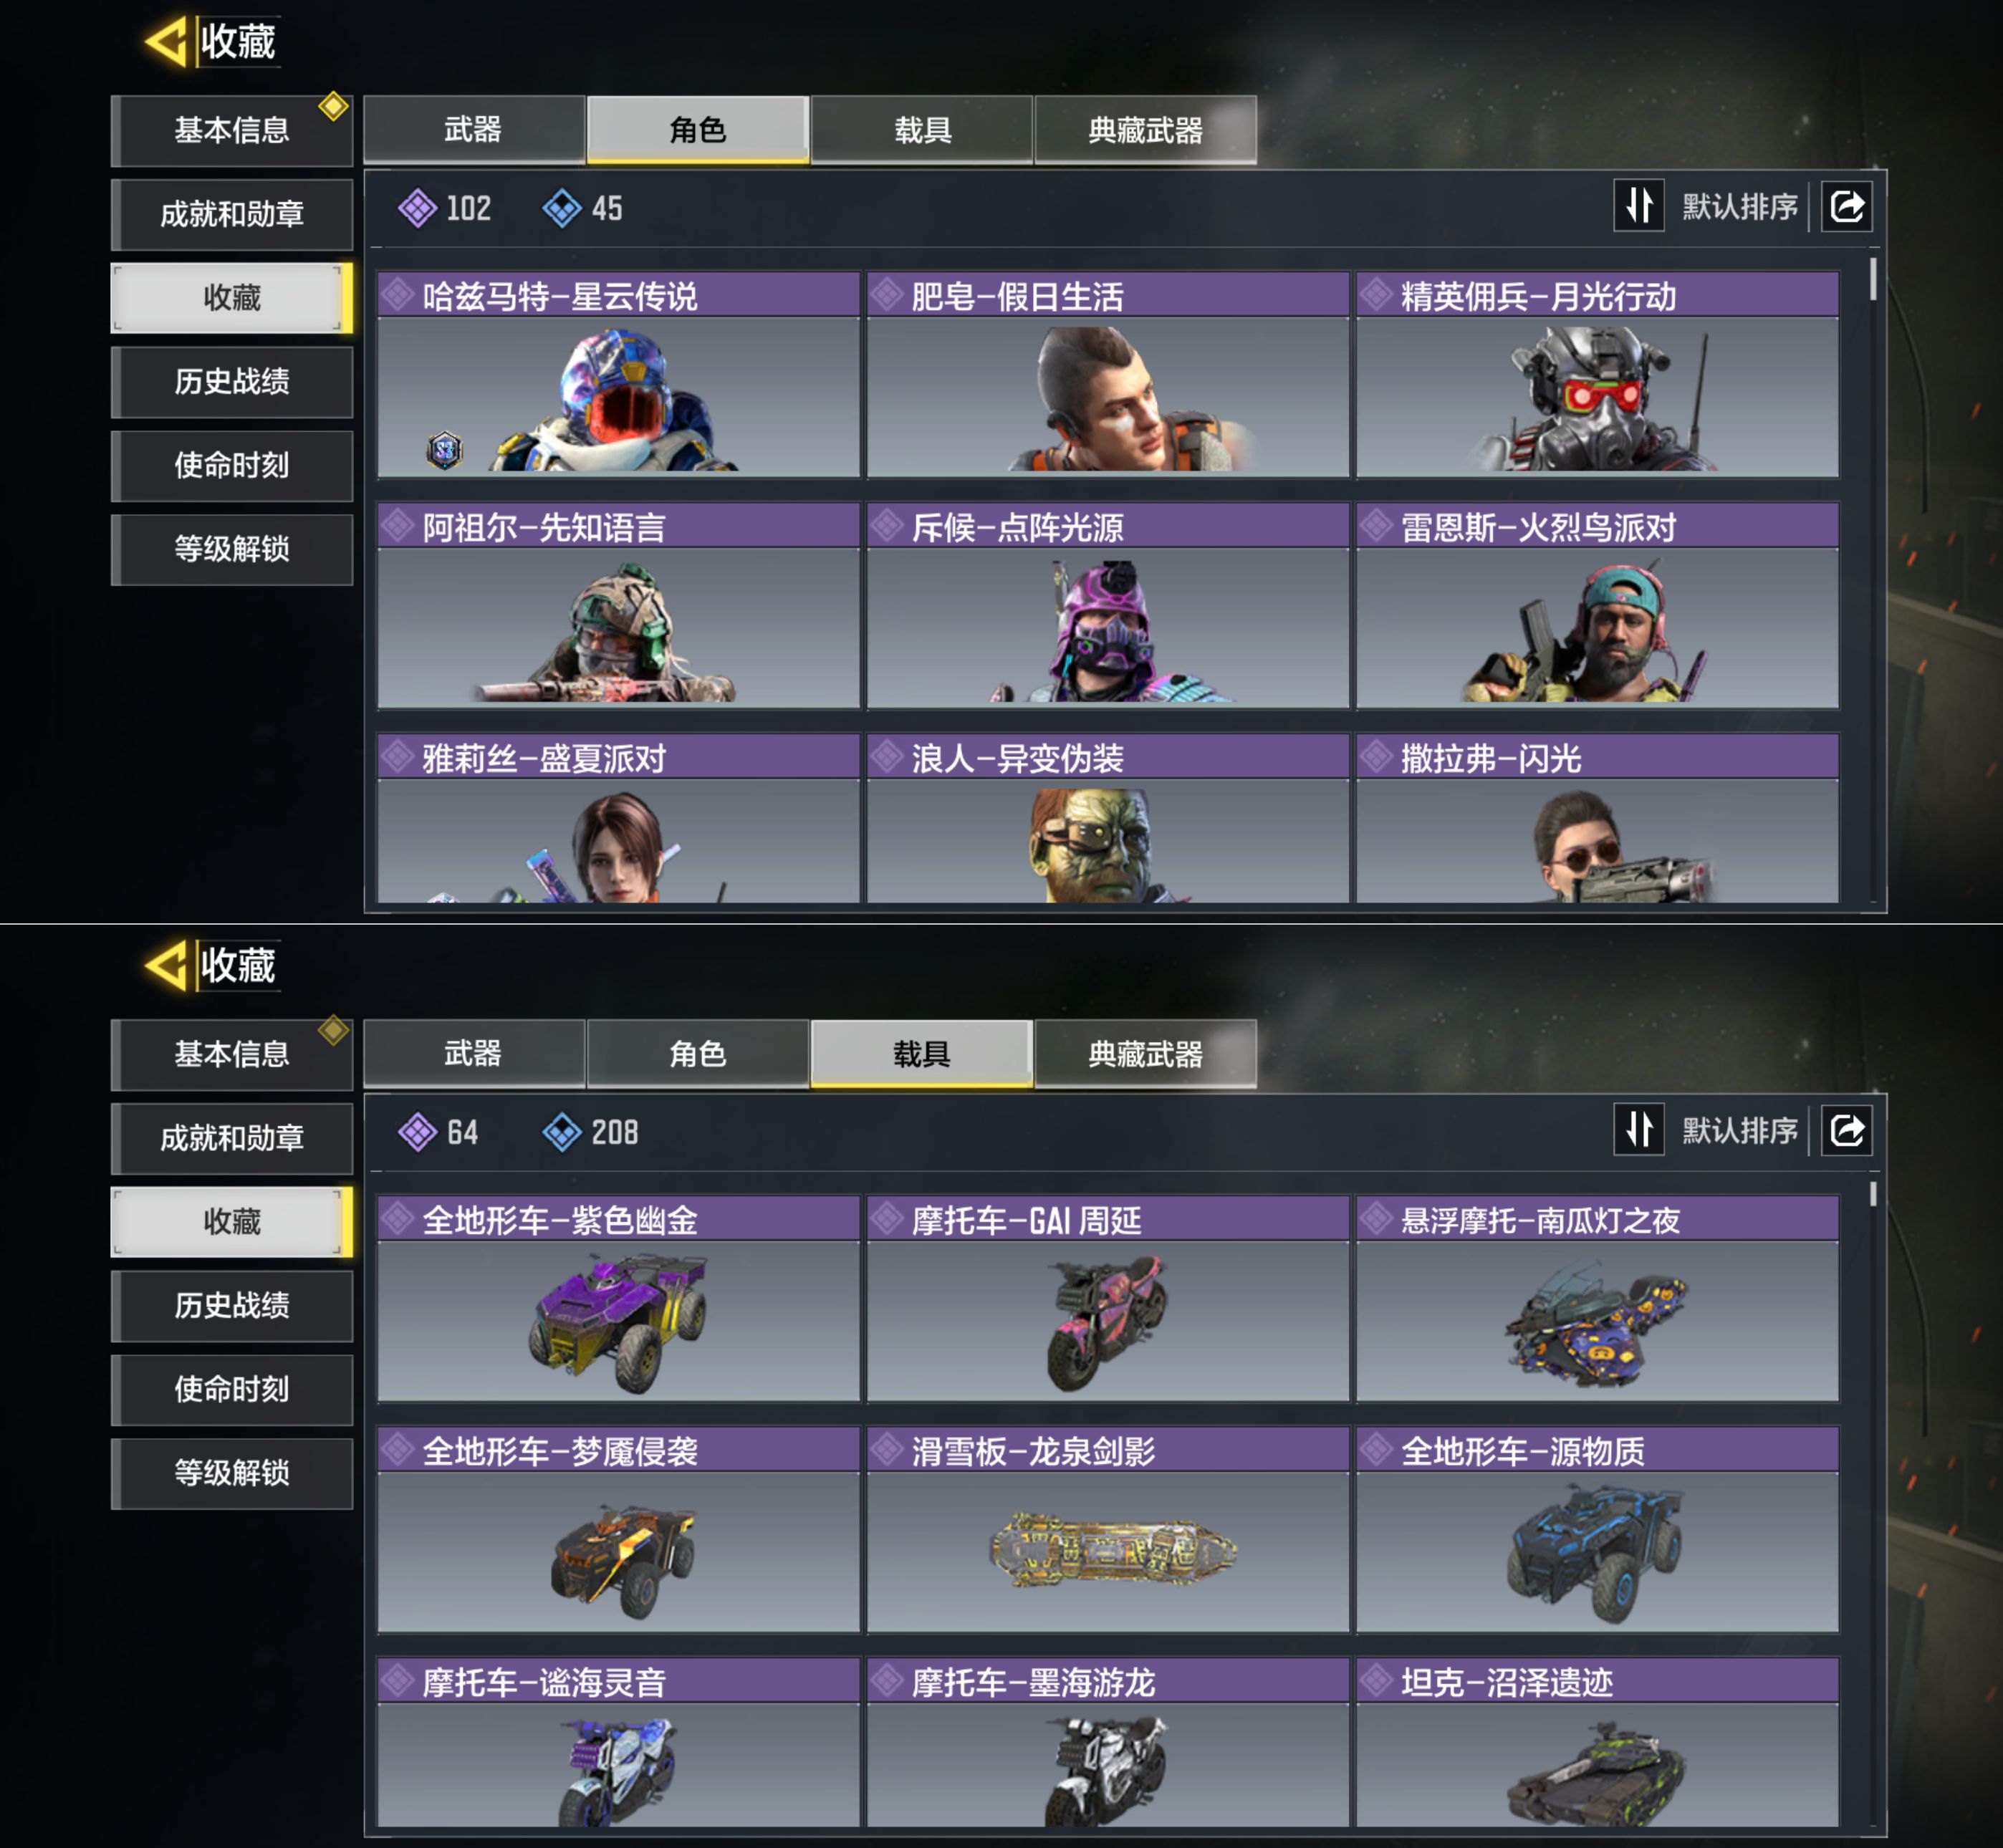Click the blue diamond icon next to 45
Screen dimensions: 2003x1848
coord(562,209)
